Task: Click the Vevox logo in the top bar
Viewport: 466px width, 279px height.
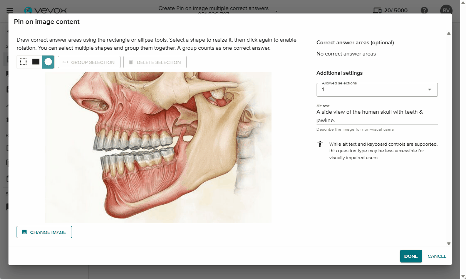Action: pos(46,10)
